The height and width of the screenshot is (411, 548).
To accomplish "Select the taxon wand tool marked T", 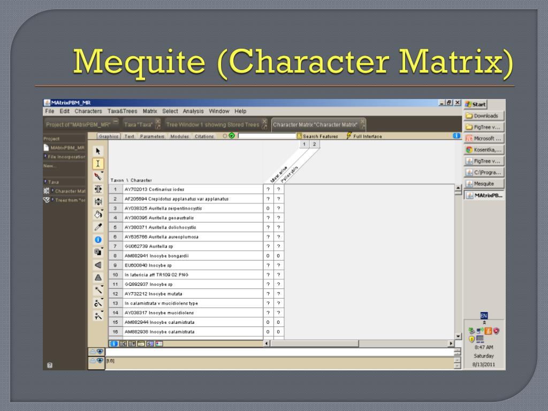I will [98, 316].
